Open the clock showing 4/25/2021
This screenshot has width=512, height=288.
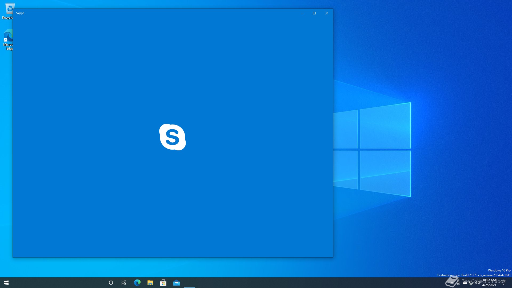click(489, 283)
